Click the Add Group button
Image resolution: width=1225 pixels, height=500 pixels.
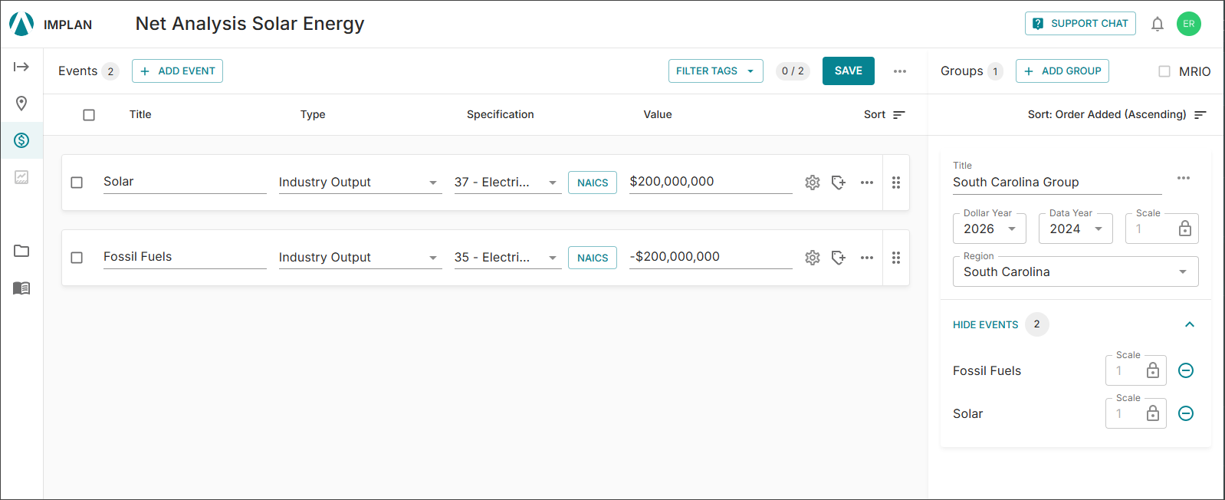[1062, 71]
